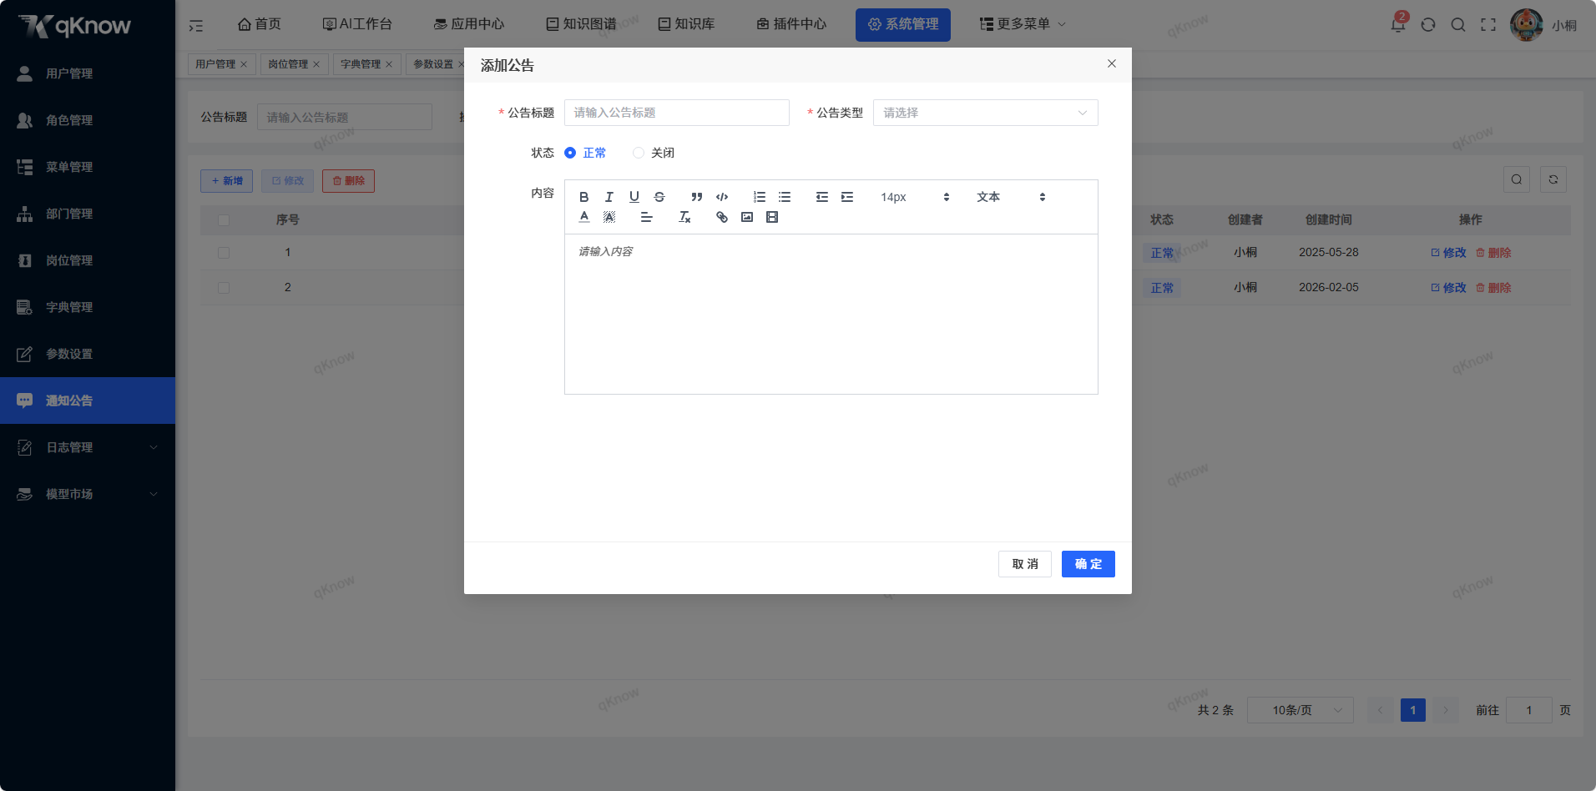1596x791 pixels.
Task: Apply strikethrough in editor toolbar
Action: (659, 197)
